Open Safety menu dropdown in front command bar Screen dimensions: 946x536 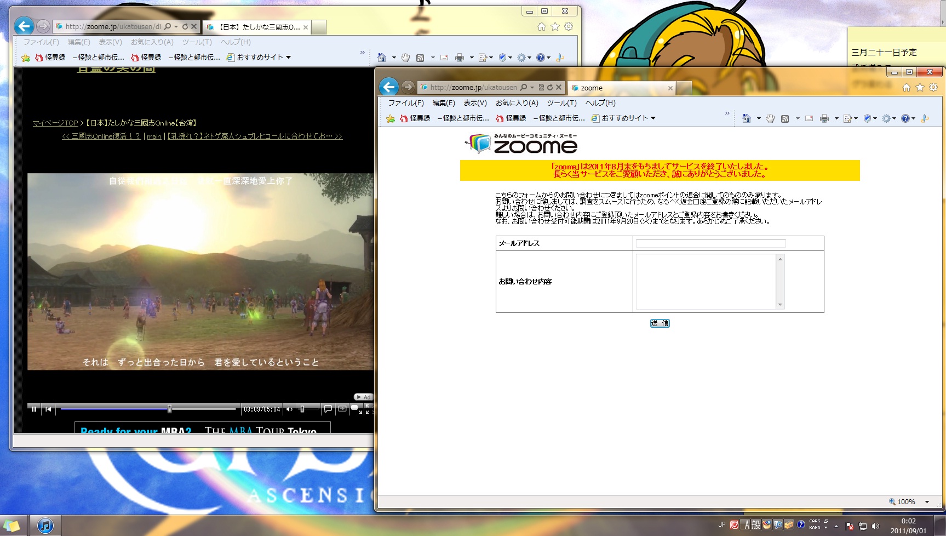(870, 118)
